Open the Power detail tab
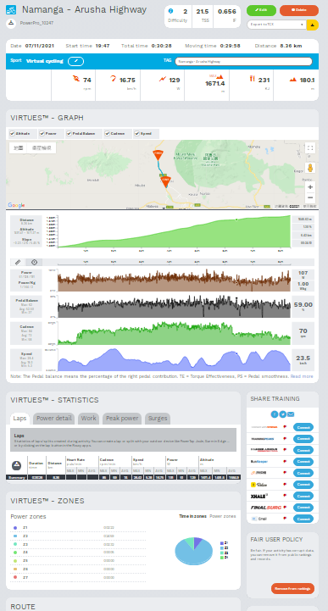This screenshot has height=611, width=328. click(53, 418)
